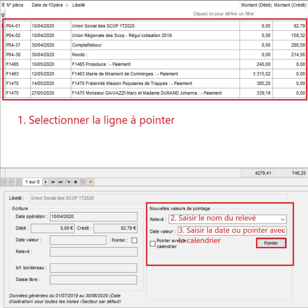308x308 pixels.
Task: Enable Pointer avec le calendrier checkbox
Action: [153, 244]
